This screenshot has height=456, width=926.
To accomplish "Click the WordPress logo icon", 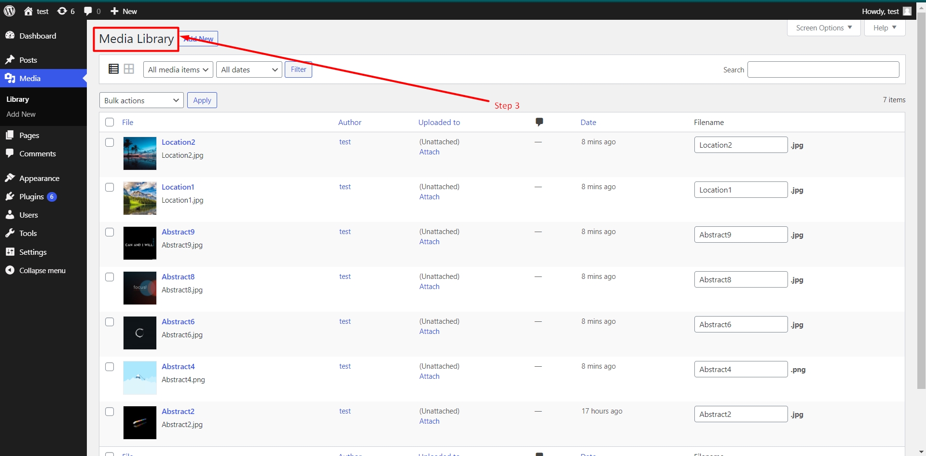I will click(9, 11).
